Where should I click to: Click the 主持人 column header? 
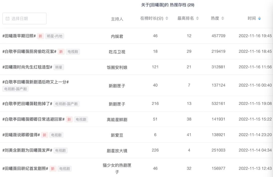point(117,19)
